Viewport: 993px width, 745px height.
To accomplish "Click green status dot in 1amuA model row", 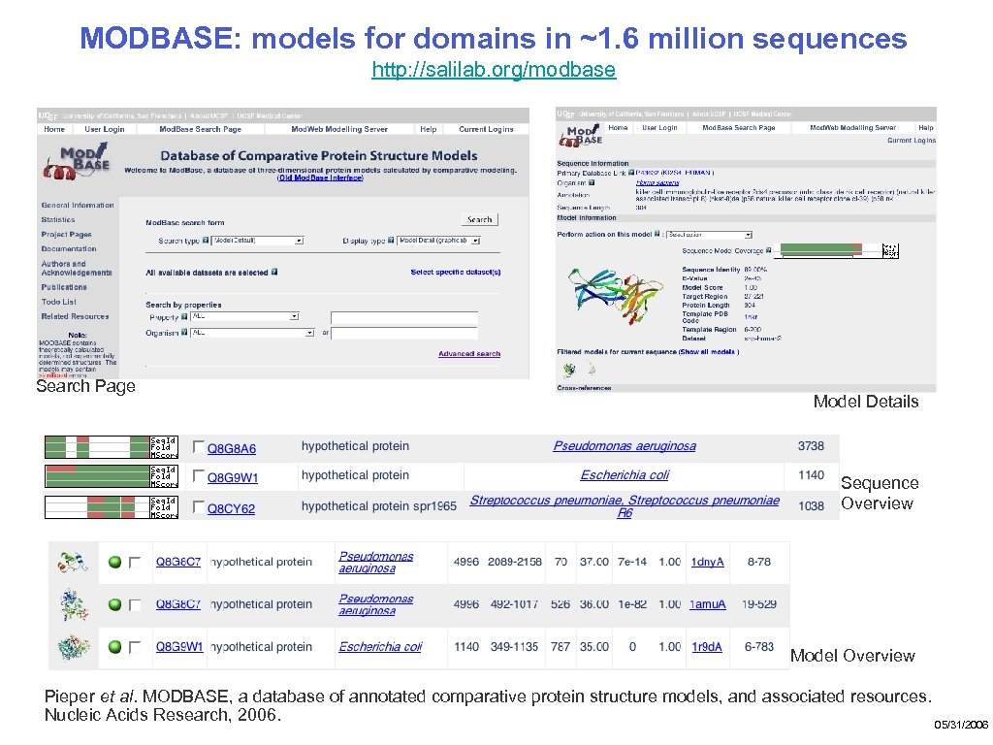I will (x=114, y=604).
